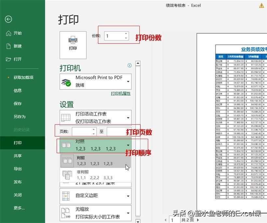Go to the next preview page arrow
The width and height of the screenshot is (267, 223).
click(198, 220)
